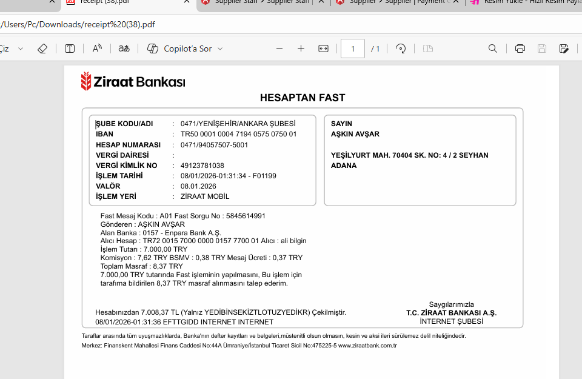Open search in the PDF
This screenshot has height=379, width=582.
point(492,49)
